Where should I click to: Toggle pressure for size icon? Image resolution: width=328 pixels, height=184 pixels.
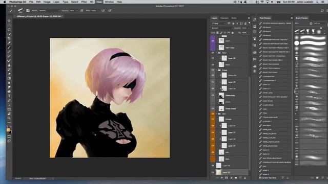point(110,11)
